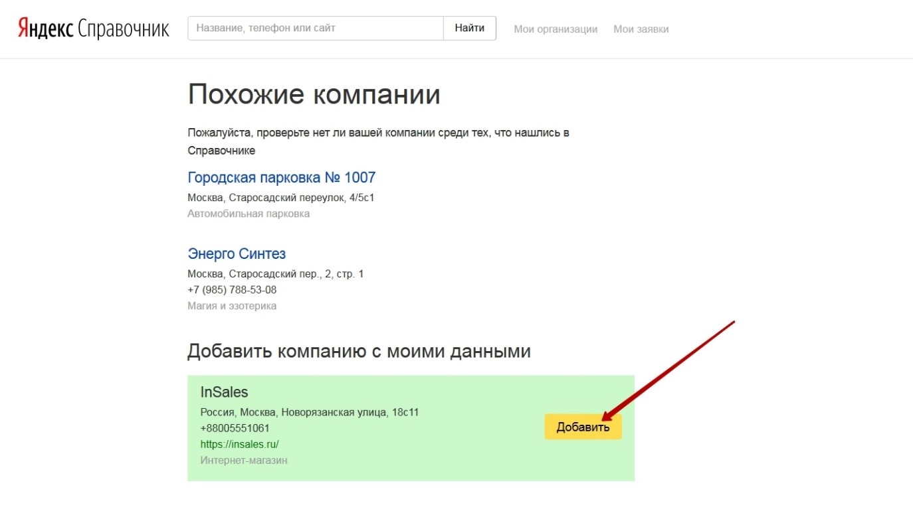Click the address Москва, Старосадский пер., 2, стр. 1
This screenshot has width=913, height=517.
click(276, 274)
